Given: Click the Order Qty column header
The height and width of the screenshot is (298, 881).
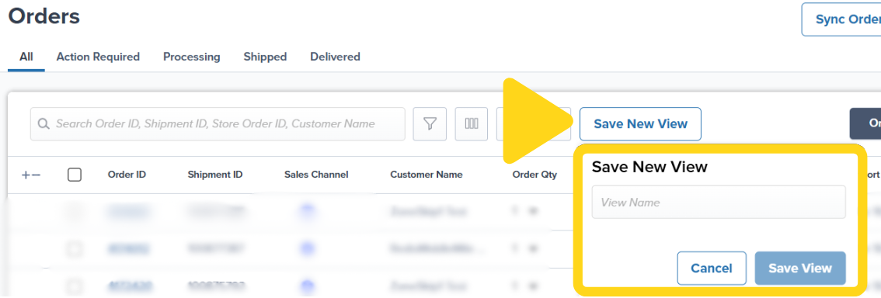Looking at the screenshot, I should tap(535, 175).
